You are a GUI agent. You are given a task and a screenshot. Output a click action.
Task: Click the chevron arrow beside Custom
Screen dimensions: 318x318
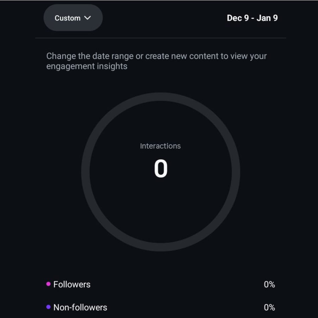point(88,18)
